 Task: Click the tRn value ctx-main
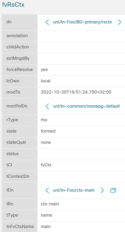(x=50, y=204)
